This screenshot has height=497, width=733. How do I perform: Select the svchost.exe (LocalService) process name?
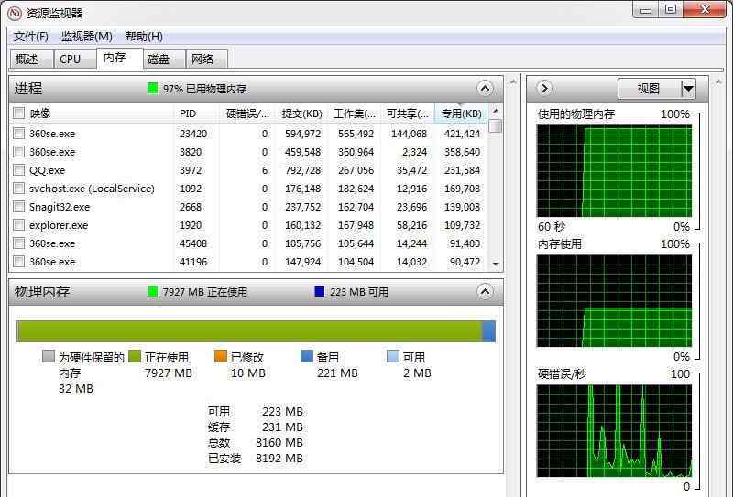click(x=92, y=189)
